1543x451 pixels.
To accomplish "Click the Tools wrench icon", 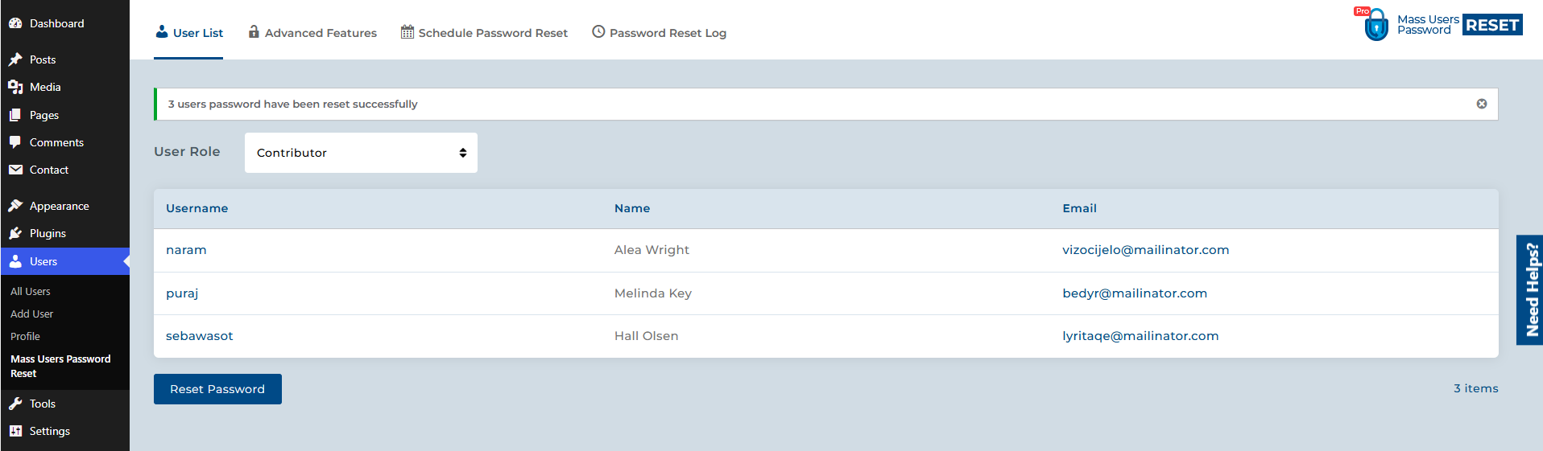I will click(15, 404).
